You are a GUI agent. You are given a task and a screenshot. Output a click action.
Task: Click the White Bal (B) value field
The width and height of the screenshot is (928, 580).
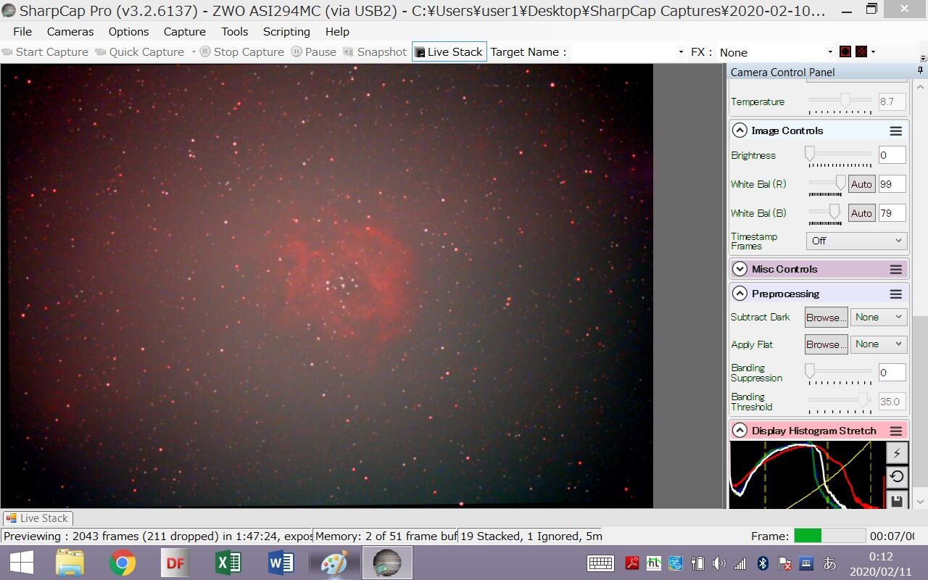point(892,213)
